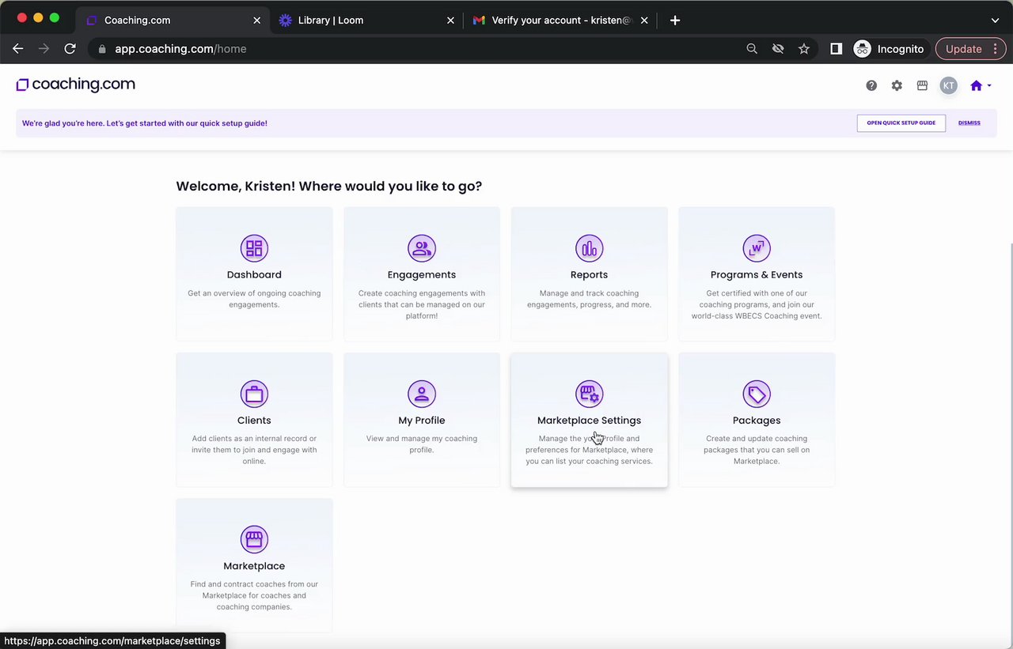1013x649 pixels.
Task: Click the Marketplace card title
Action: coord(254,566)
